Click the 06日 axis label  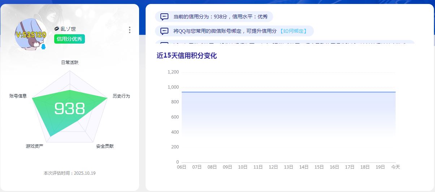tap(182, 167)
